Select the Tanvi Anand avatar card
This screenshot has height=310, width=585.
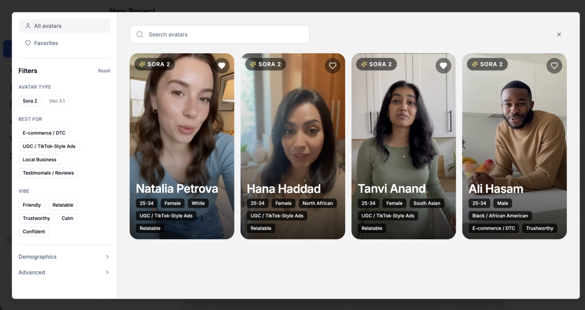404,146
